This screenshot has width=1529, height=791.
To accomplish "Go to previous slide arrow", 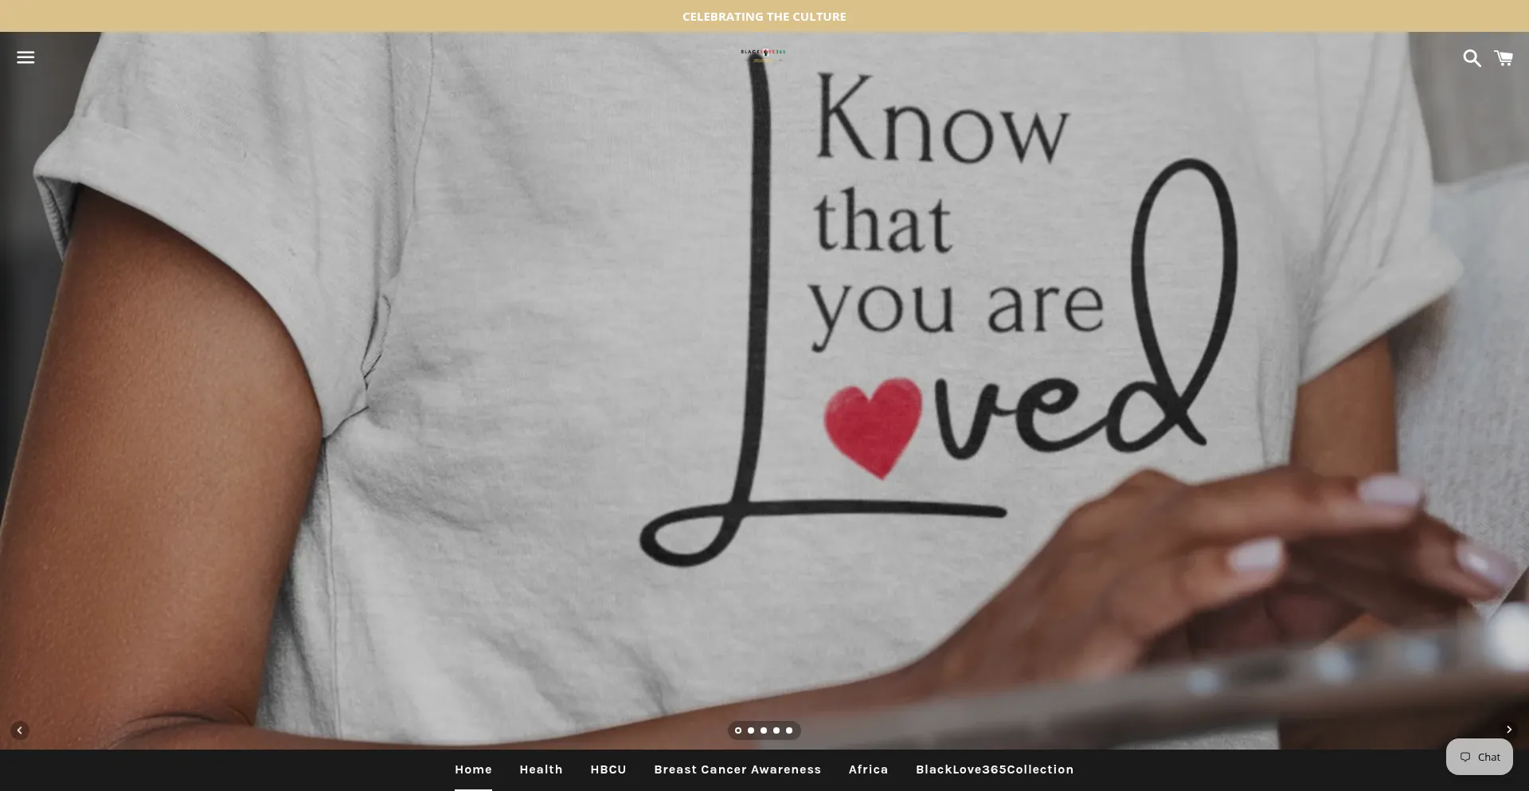I will [x=20, y=730].
